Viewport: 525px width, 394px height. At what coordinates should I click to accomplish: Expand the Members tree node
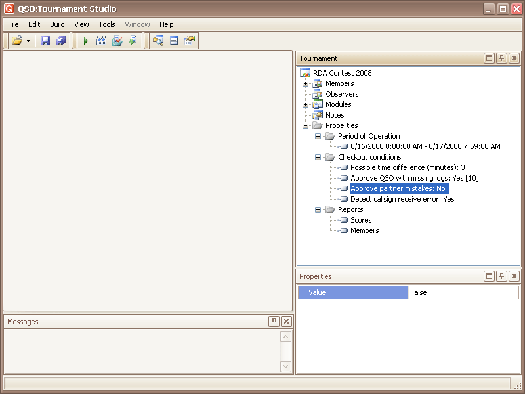pos(305,83)
